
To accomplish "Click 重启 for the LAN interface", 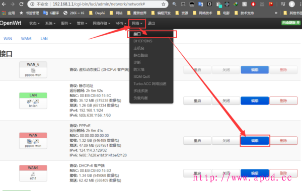I will click(x=197, y=101).
